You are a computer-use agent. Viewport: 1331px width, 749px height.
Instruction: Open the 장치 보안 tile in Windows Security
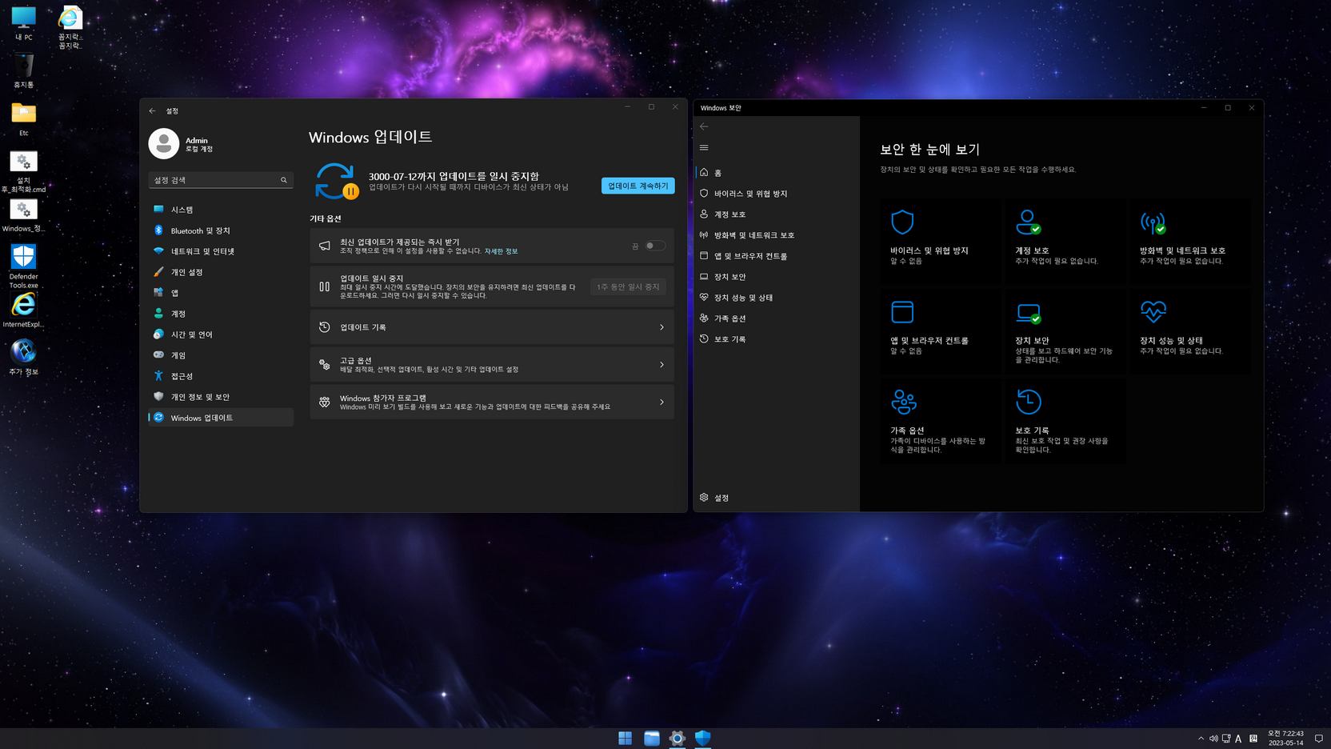pos(1065,331)
